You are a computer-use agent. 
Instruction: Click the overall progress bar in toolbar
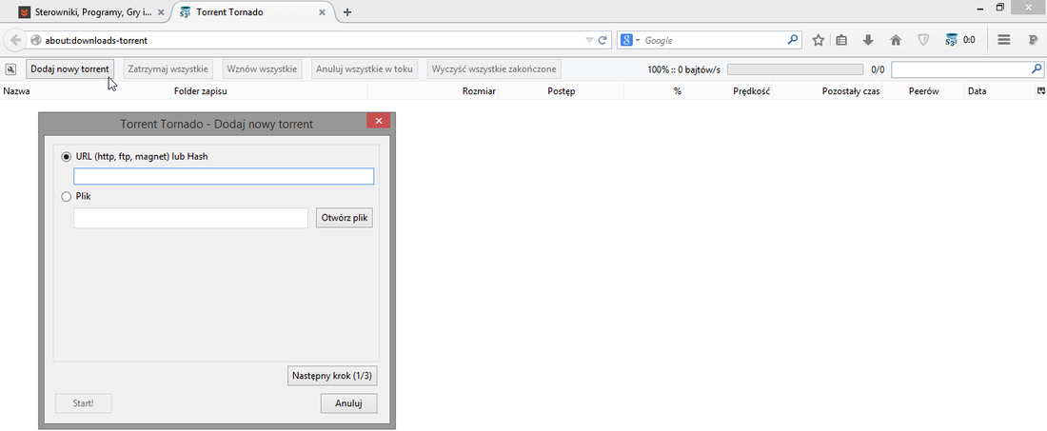tap(795, 69)
